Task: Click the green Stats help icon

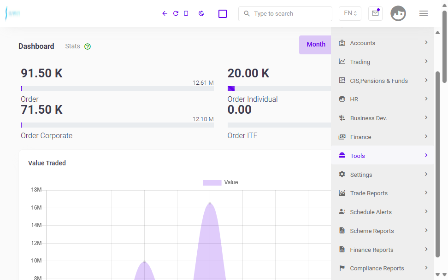Action: click(x=88, y=47)
